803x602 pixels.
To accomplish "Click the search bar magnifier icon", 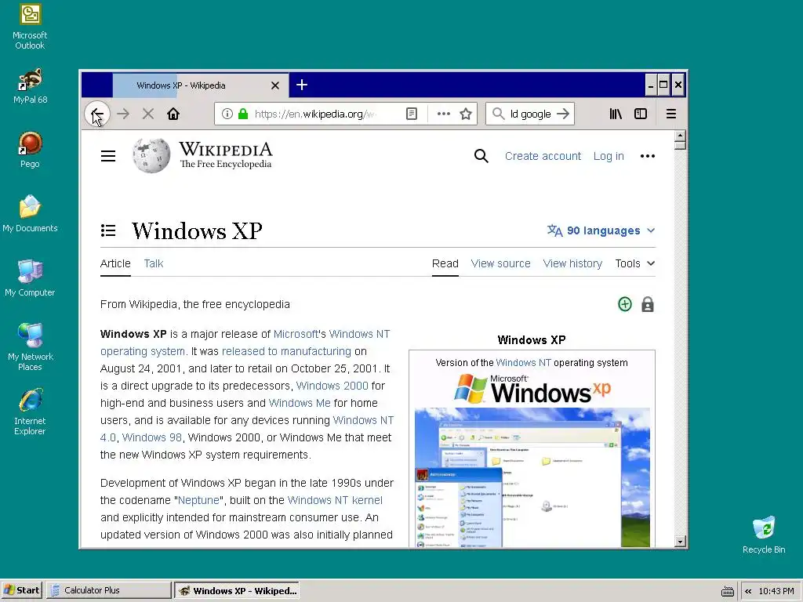I will [498, 114].
